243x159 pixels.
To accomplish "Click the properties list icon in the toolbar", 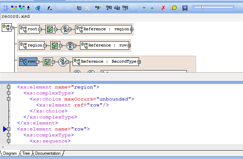I will coord(79,8).
